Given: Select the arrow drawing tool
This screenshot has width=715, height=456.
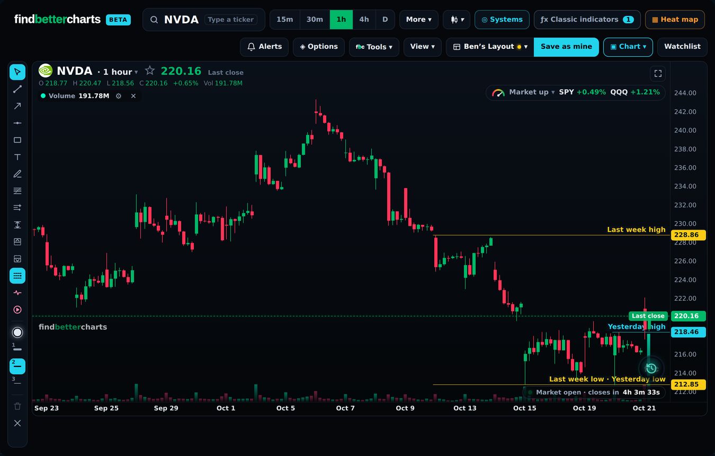Looking at the screenshot, I should click(17, 106).
